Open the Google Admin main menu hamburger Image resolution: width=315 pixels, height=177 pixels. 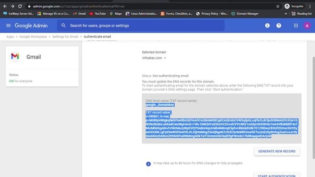click(8, 26)
